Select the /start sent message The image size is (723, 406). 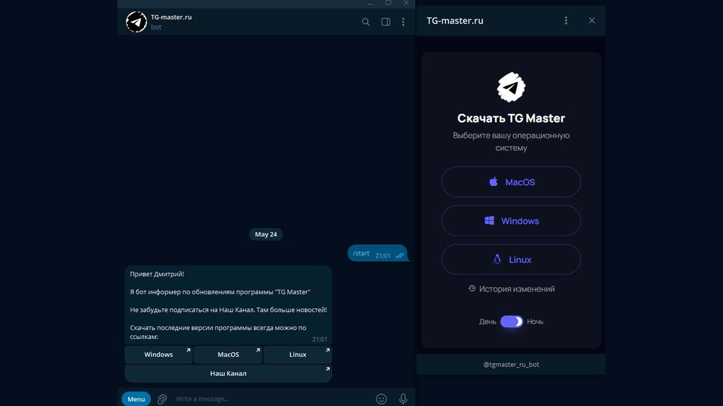[x=377, y=254]
